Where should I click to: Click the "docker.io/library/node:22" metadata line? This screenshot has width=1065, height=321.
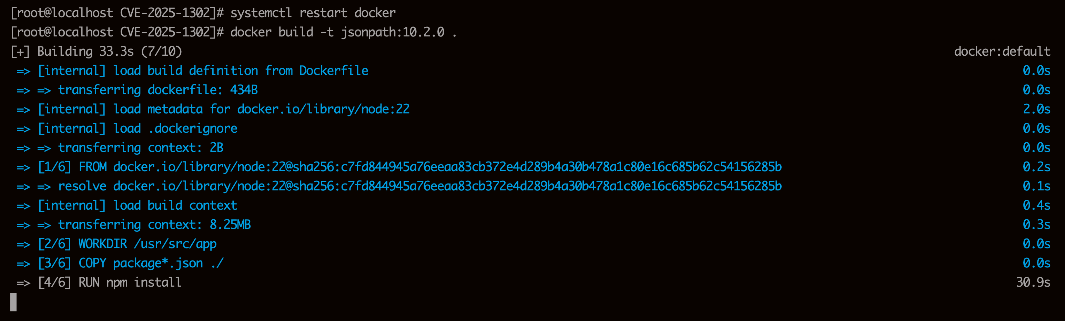[x=323, y=109]
